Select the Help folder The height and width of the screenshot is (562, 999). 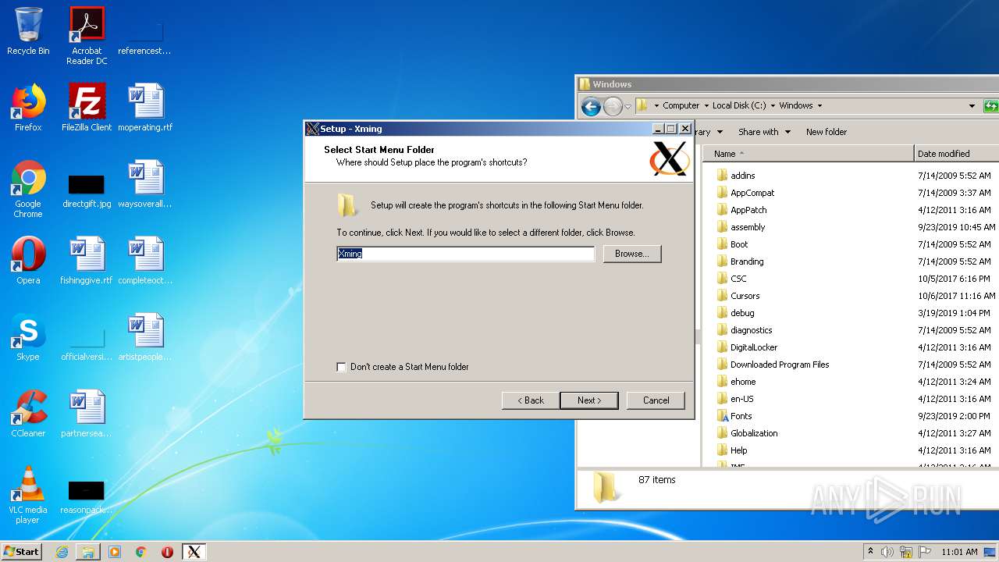click(x=738, y=450)
